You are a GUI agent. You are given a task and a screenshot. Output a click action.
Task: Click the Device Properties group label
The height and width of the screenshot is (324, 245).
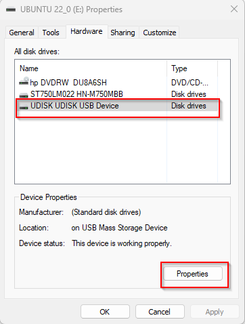[49, 197]
